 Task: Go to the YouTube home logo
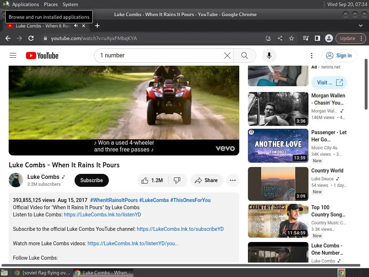click(42, 56)
